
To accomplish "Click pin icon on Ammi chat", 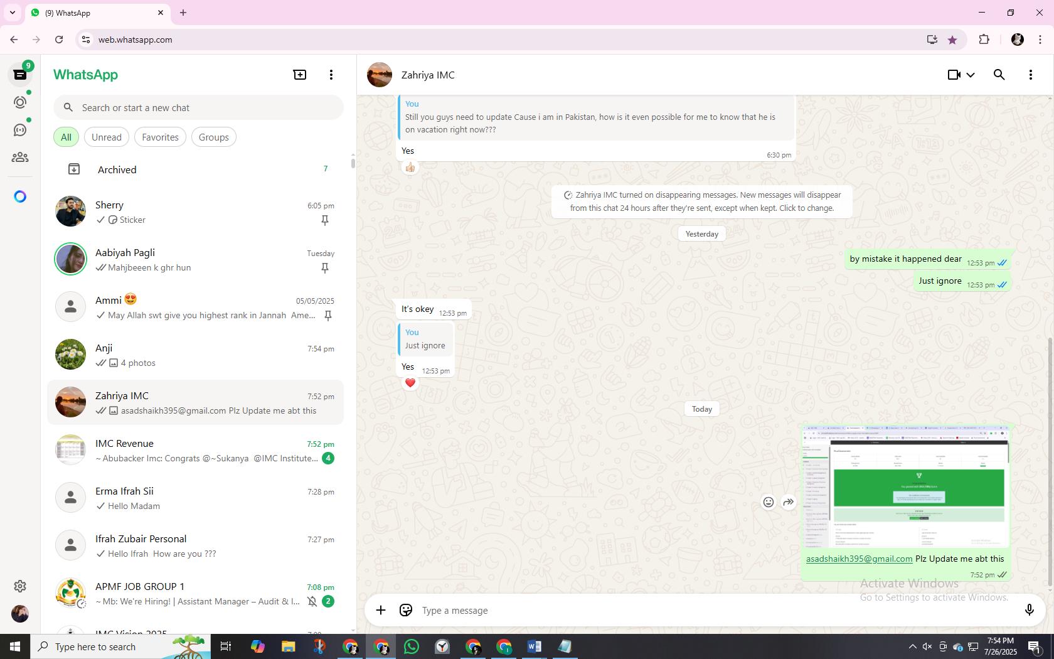I will point(328,316).
